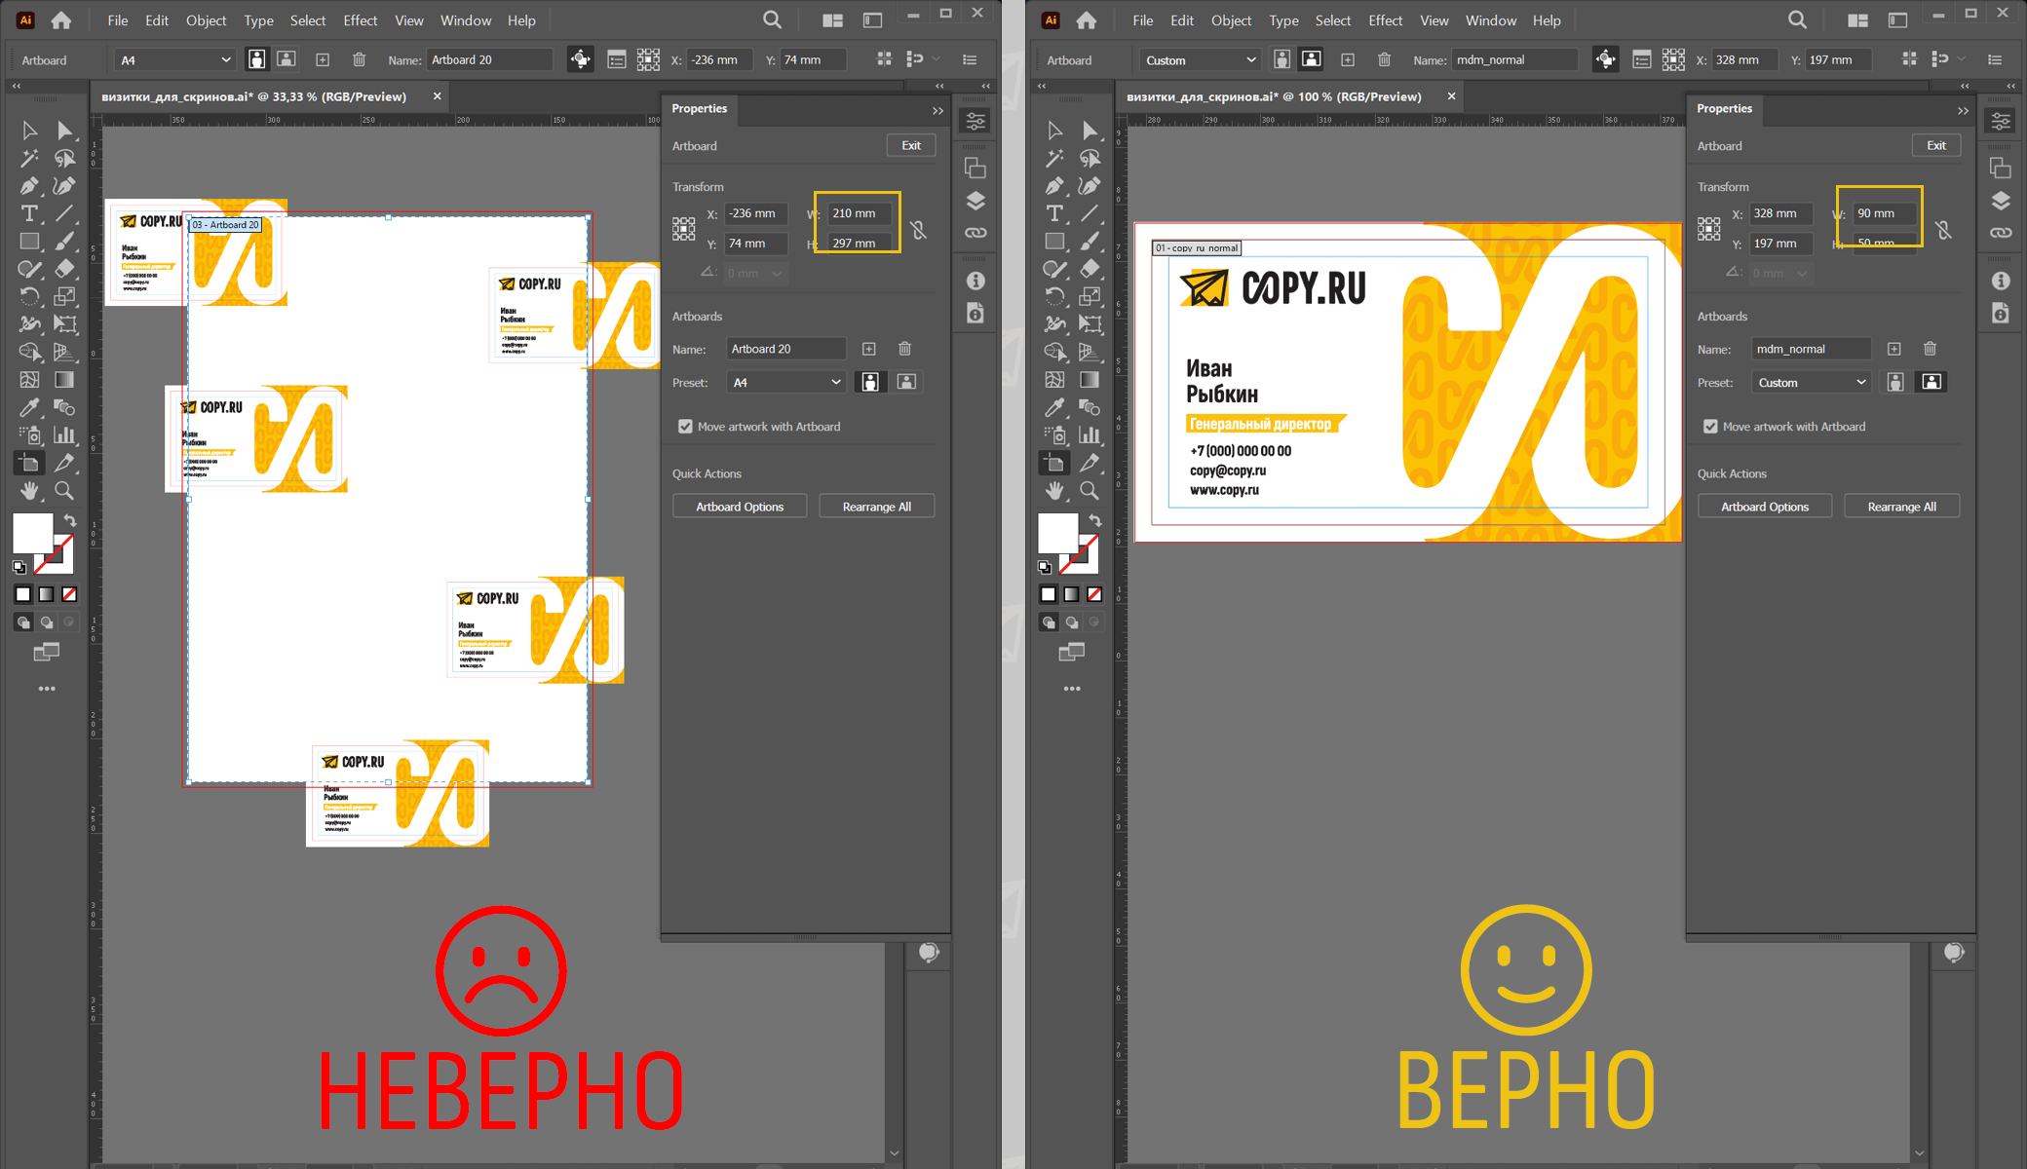This screenshot has width=2027, height=1169.
Task: Choose the Zoom tool in left window
Action: (64, 490)
